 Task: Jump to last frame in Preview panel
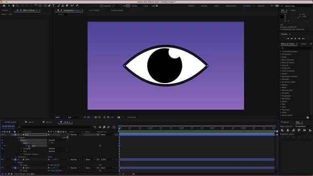point(303,39)
